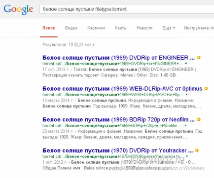This screenshot has height=178, width=214.
Task: Click the green URL of WEB-DLRip result
Action: click(x=113, y=95)
